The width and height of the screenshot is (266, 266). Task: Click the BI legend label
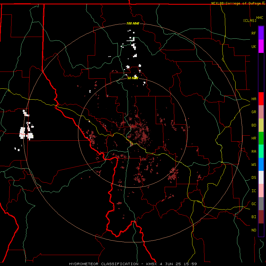pyautogui.click(x=254, y=217)
